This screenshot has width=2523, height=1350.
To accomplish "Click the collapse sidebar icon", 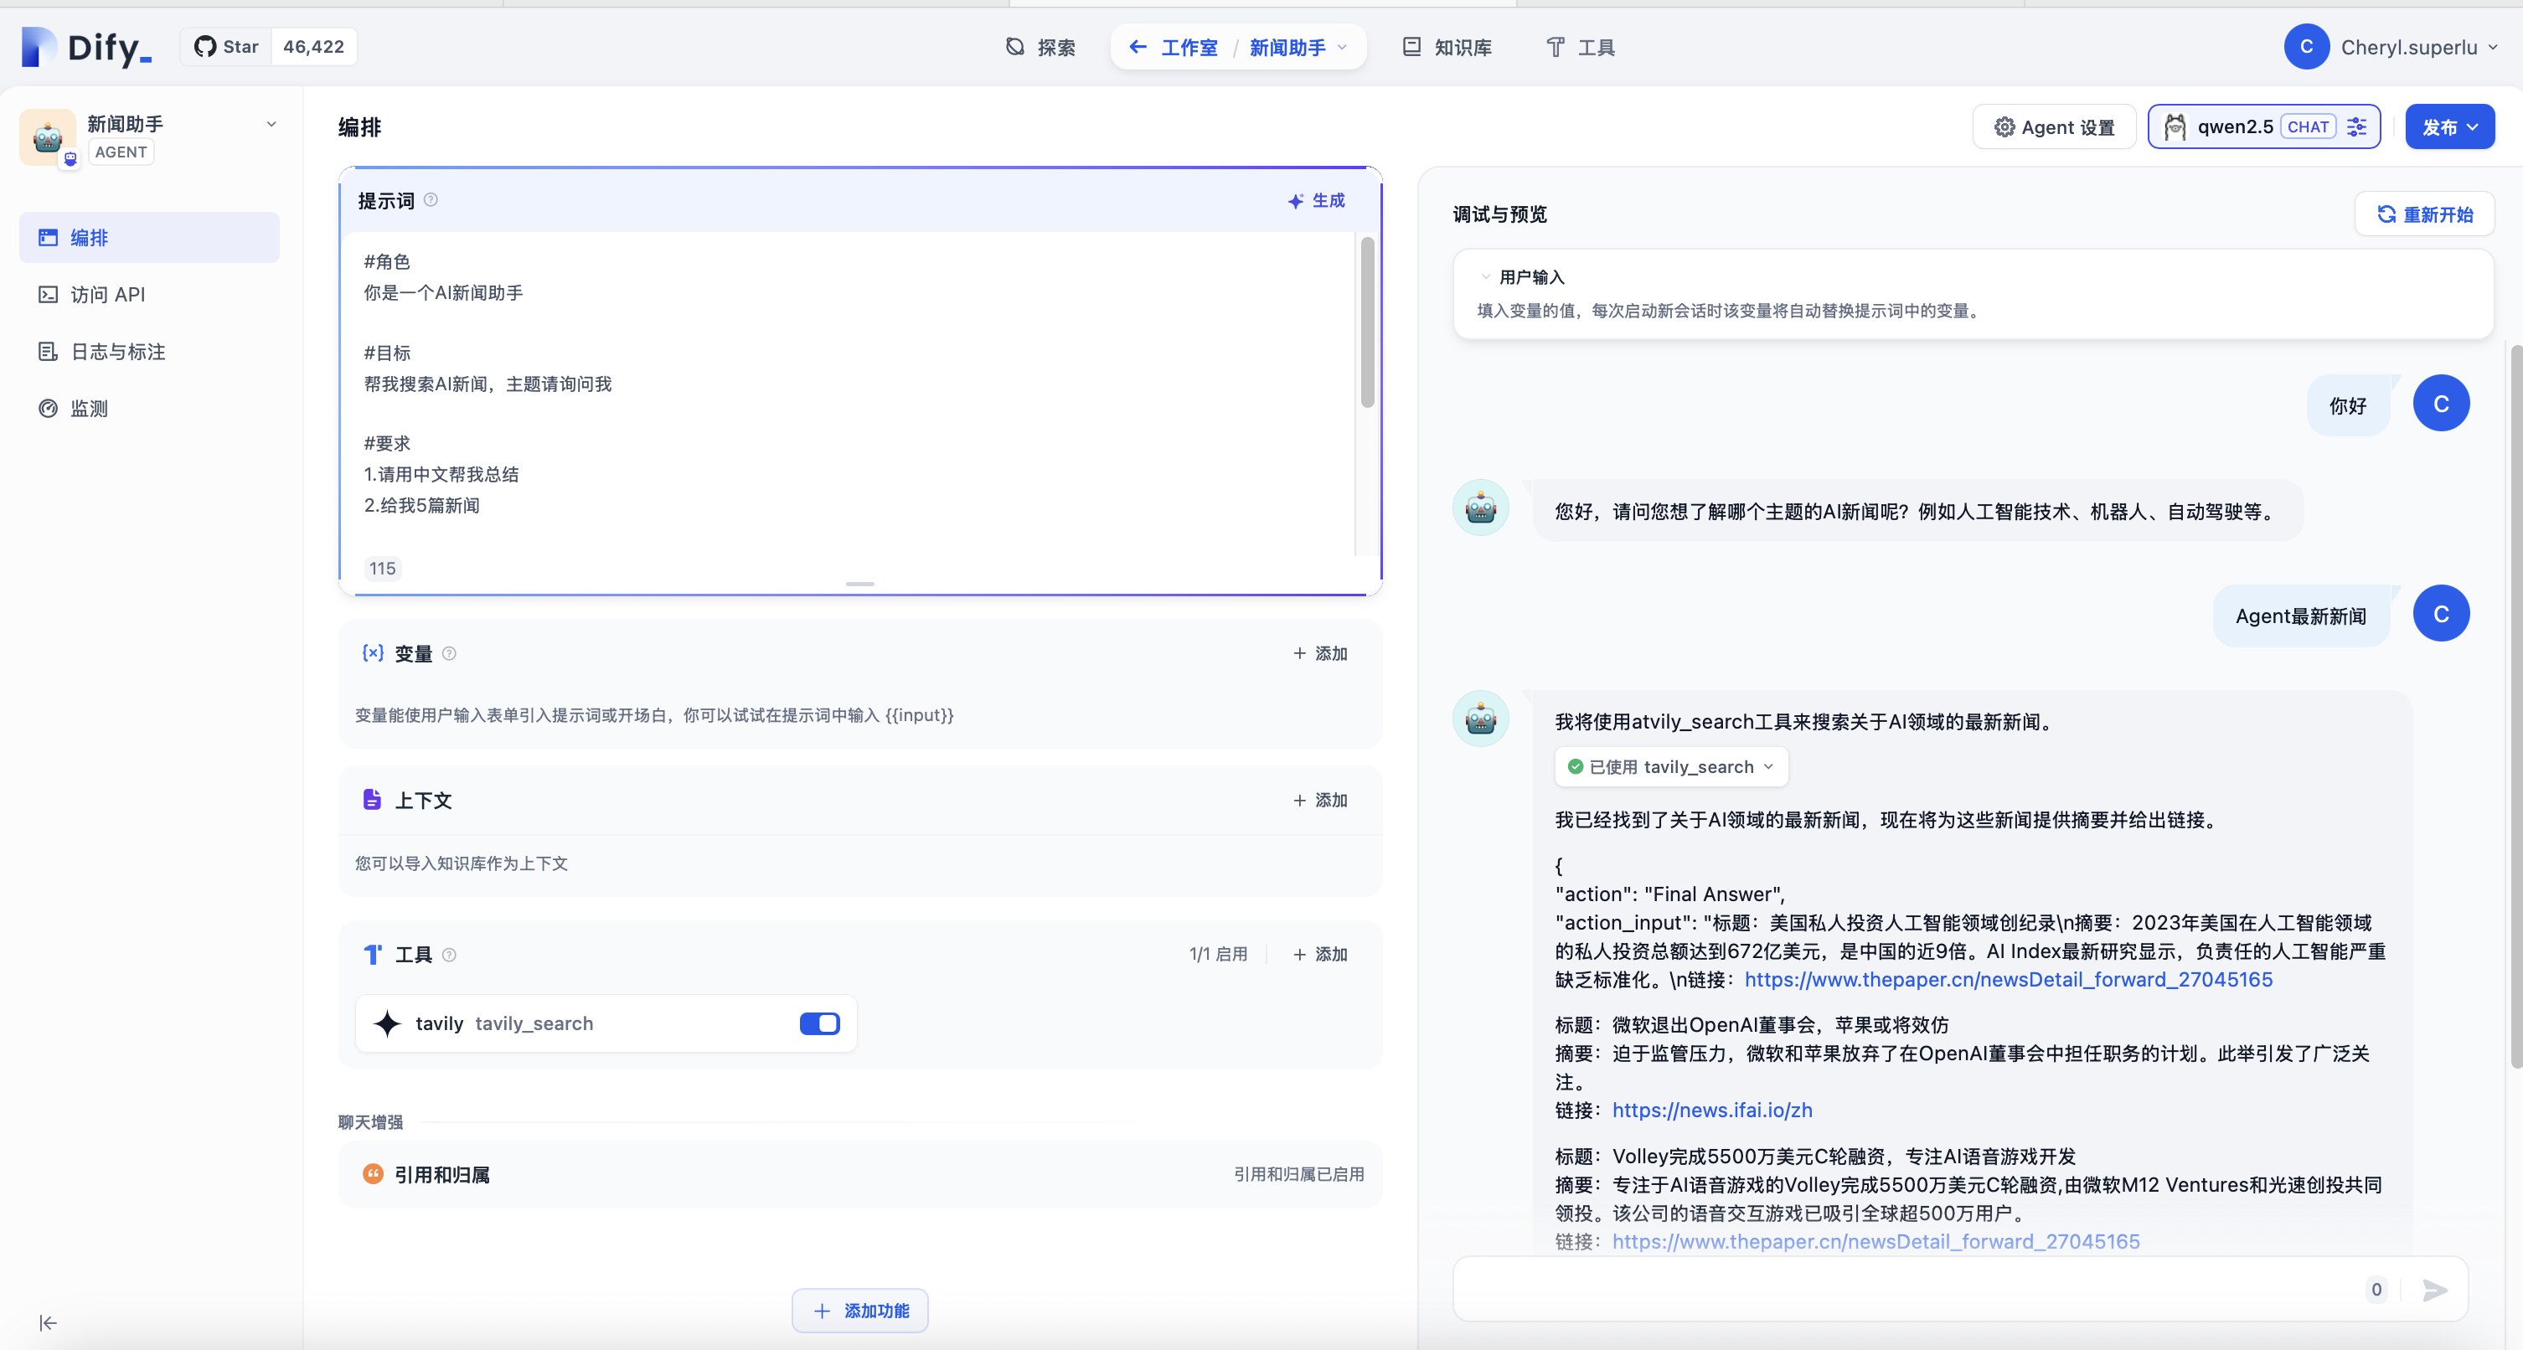I will point(47,1322).
